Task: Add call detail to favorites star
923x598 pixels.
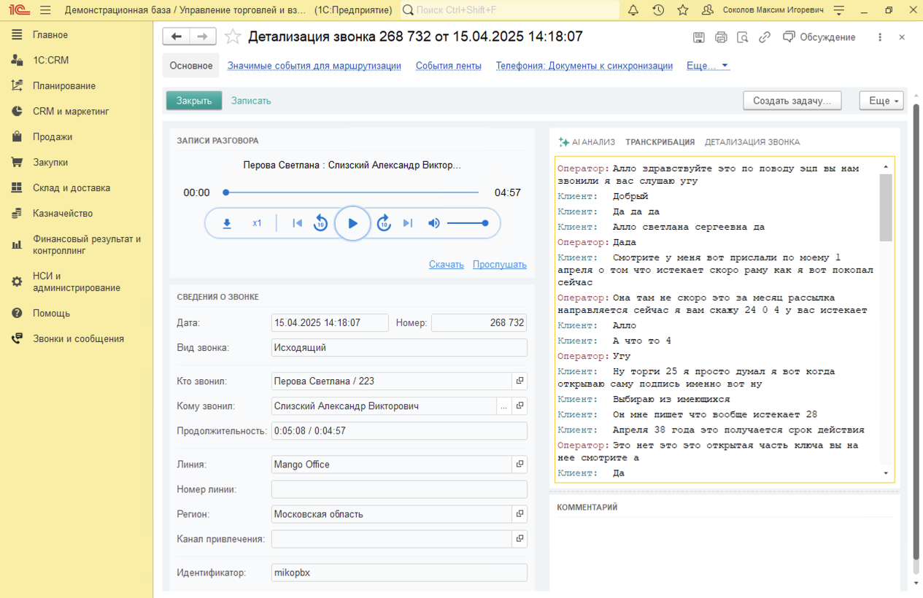Action: [x=233, y=37]
